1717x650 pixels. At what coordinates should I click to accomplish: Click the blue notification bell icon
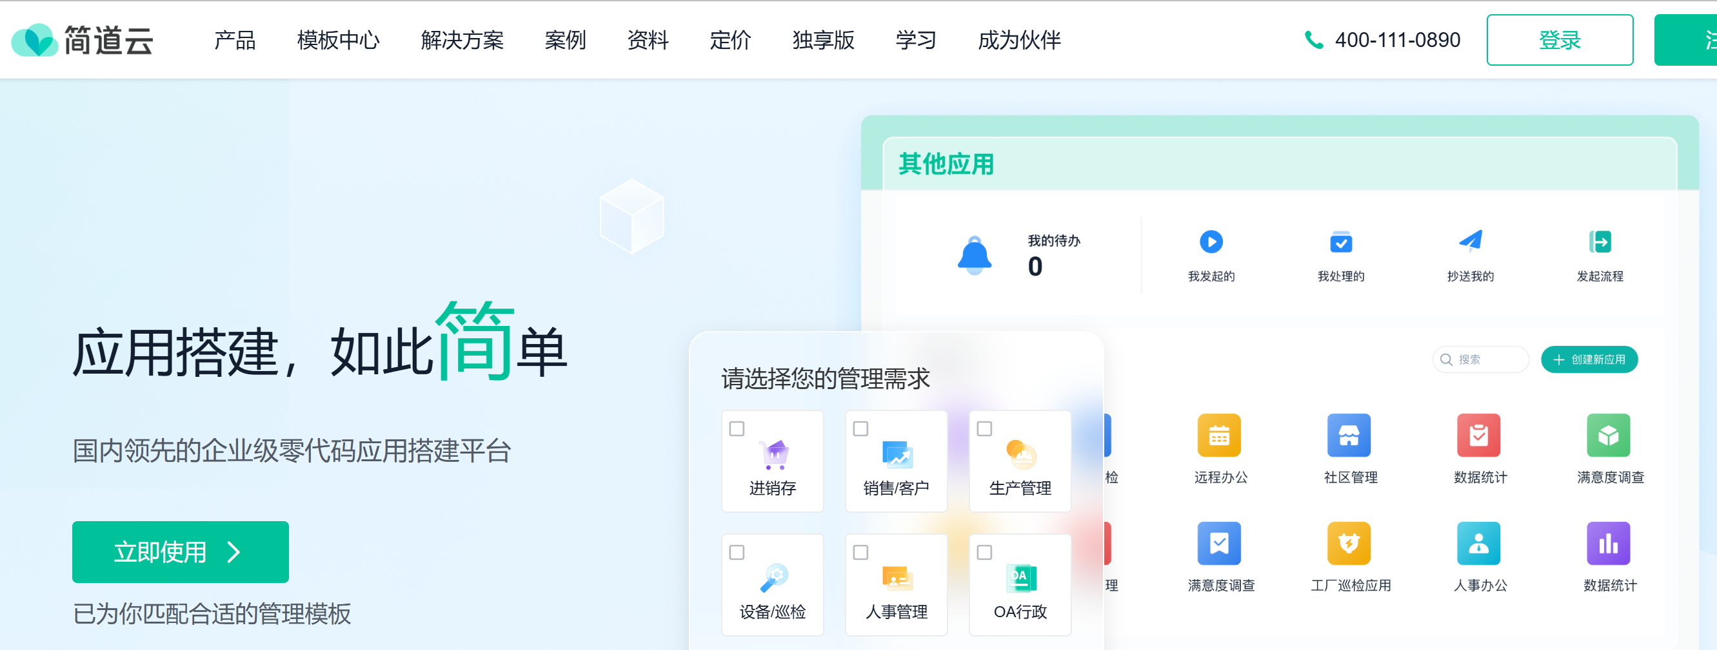pos(975,256)
